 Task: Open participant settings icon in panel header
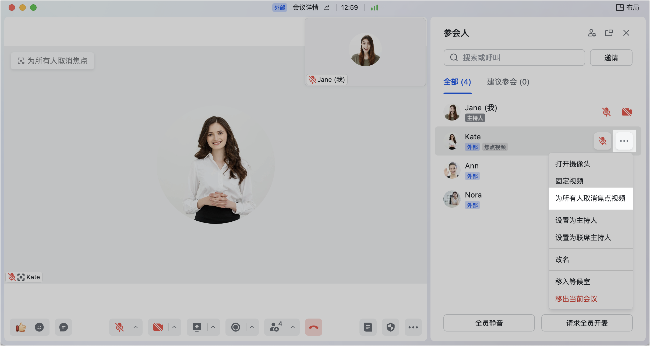tap(592, 33)
